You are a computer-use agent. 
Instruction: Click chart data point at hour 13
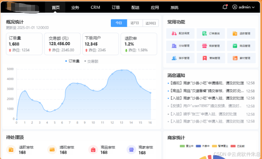(121, 70)
